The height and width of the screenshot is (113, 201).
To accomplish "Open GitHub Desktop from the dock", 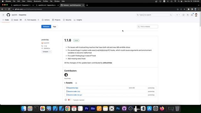I will coord(124,109).
